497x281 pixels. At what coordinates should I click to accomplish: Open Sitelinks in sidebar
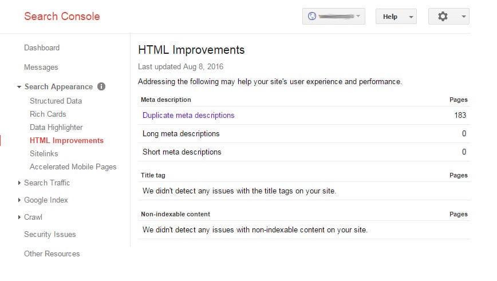click(x=44, y=153)
